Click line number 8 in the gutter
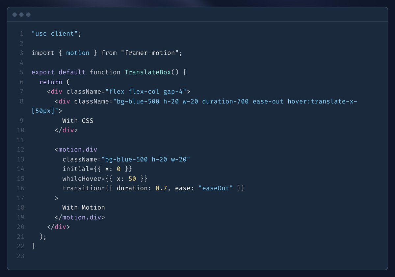Image resolution: width=395 pixels, height=277 pixels. click(x=21, y=101)
